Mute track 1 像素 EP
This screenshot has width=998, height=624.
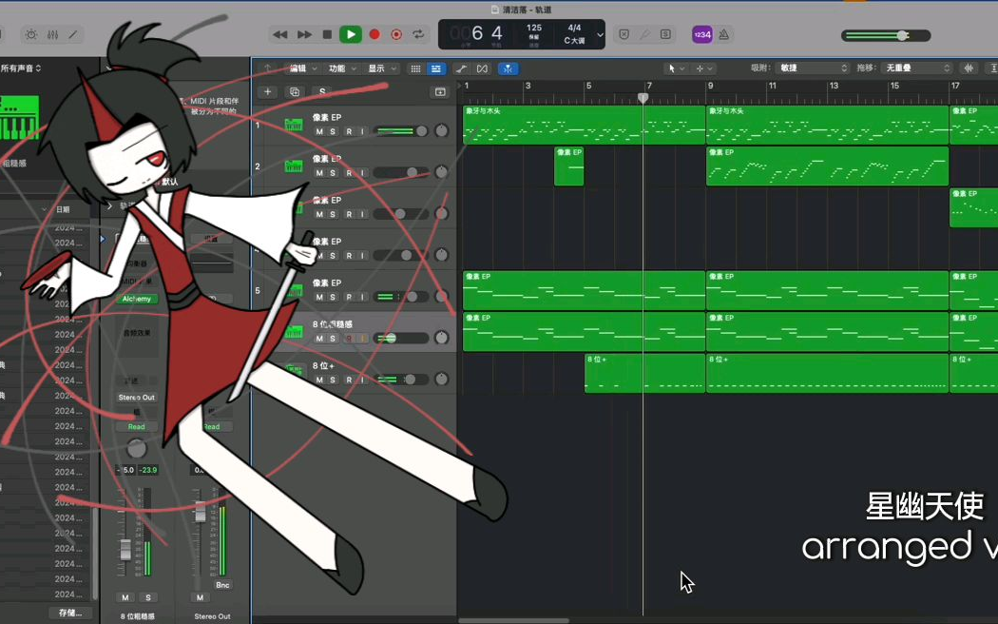(x=319, y=131)
